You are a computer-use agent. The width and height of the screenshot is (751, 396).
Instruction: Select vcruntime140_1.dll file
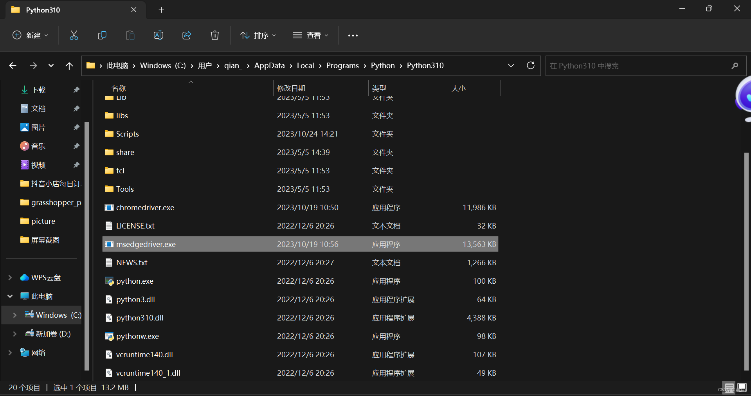click(148, 373)
